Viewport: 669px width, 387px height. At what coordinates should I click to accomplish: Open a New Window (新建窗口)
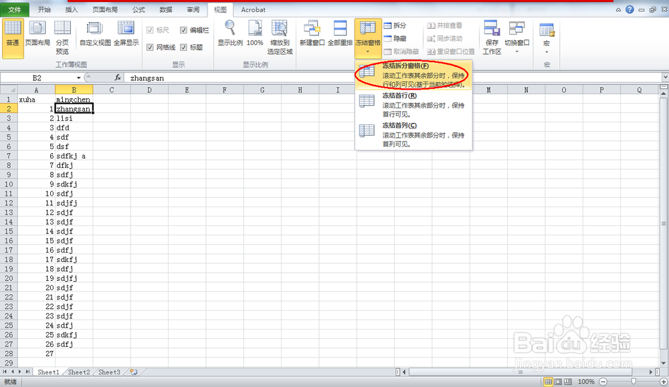coord(312,33)
